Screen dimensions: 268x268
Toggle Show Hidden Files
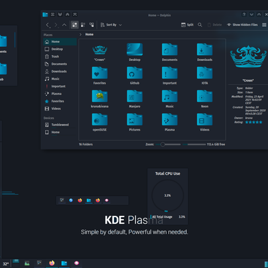(x=242, y=25)
